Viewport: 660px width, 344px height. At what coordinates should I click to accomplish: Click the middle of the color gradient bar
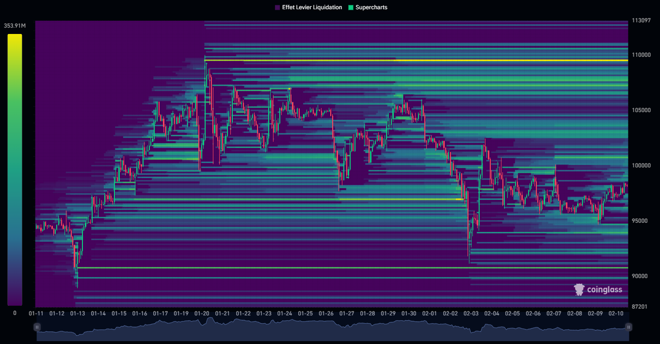pyautogui.click(x=15, y=170)
